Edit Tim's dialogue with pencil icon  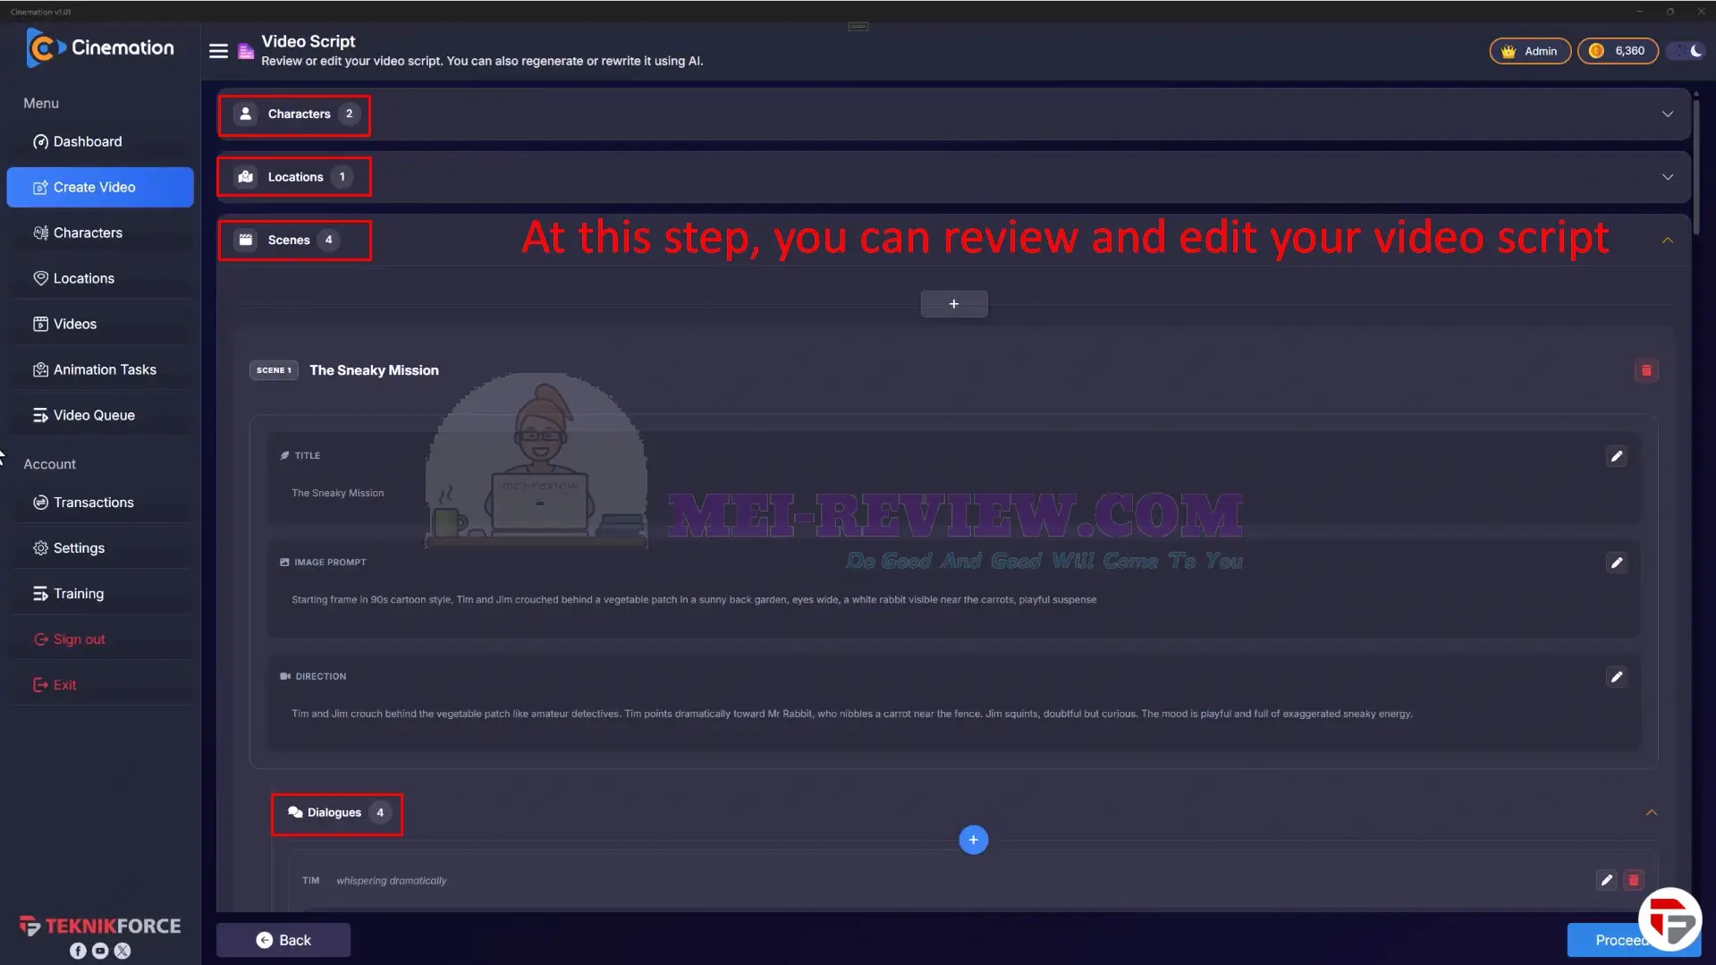1607,880
